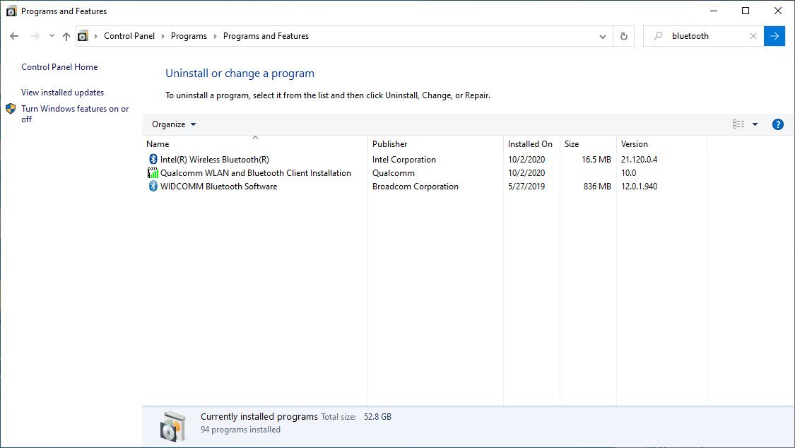Viewport: 795px width, 448px height.
Task: Open the Organize menu
Action: (174, 124)
